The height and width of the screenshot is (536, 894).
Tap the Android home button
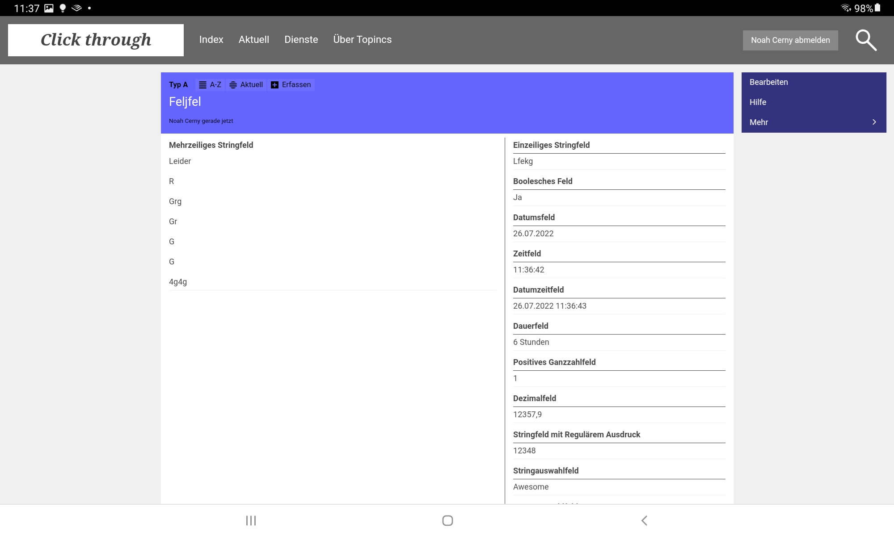pyautogui.click(x=447, y=520)
